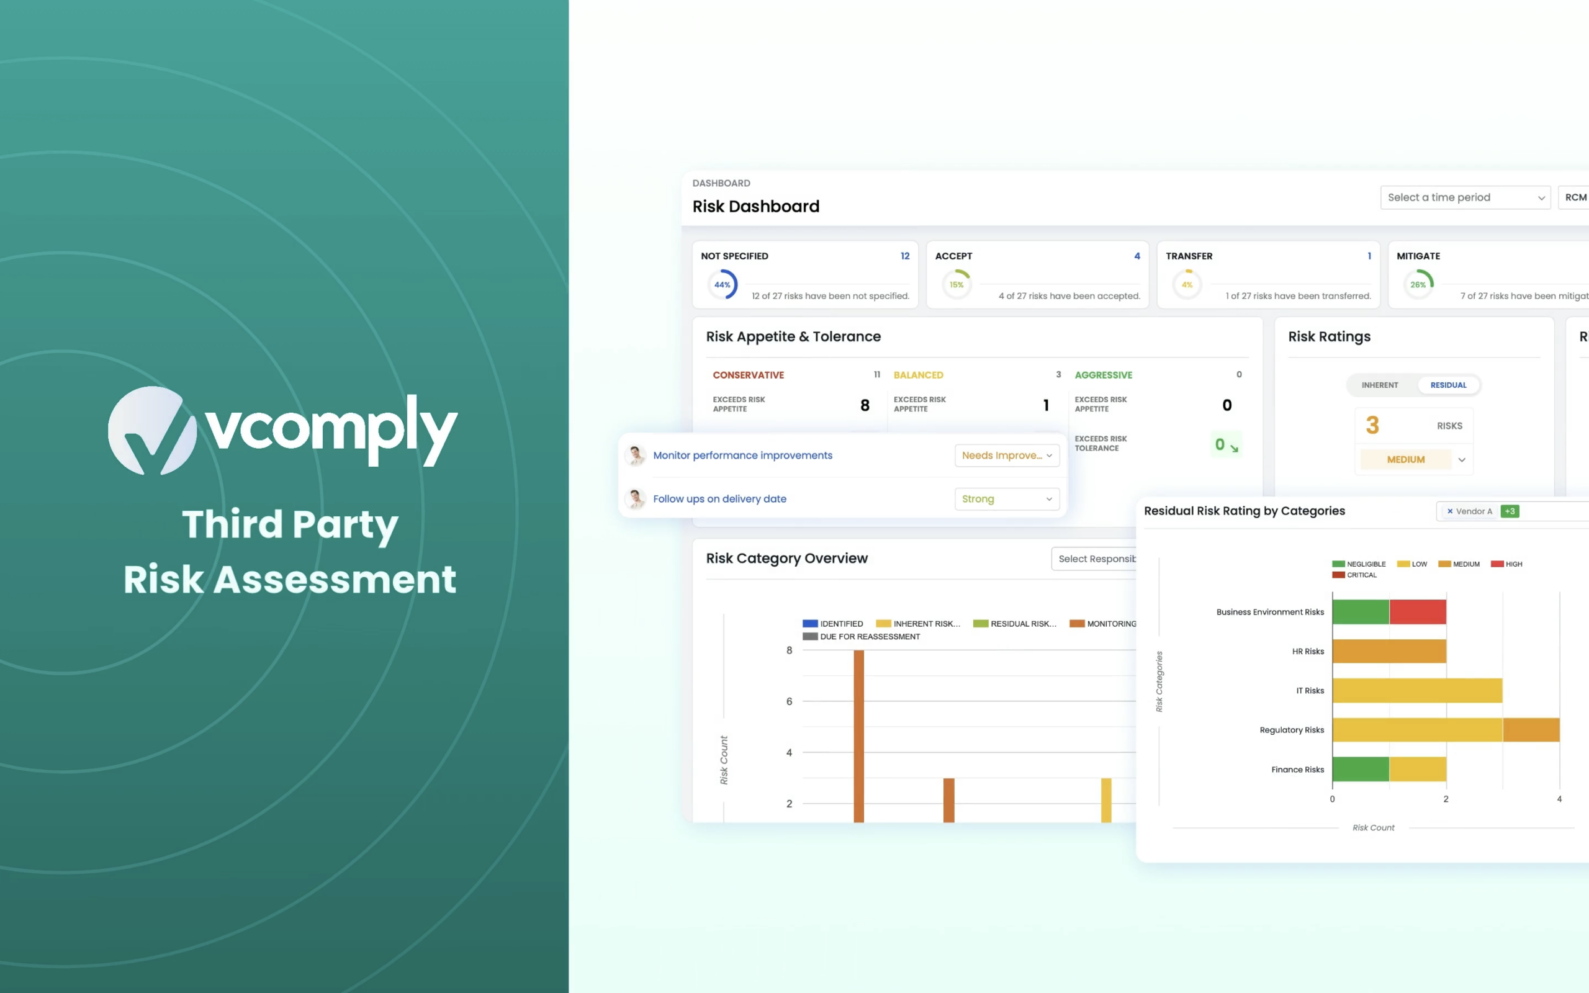Click the orange HR Risks bar

(x=1389, y=651)
